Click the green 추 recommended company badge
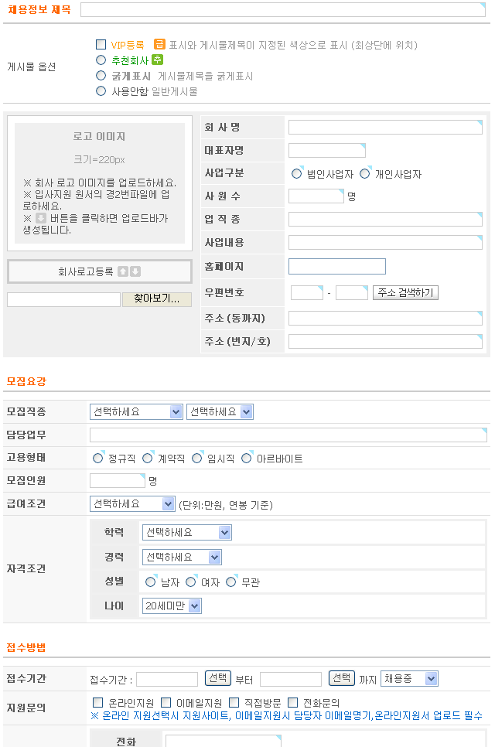This screenshot has width=495, height=747. click(x=157, y=60)
